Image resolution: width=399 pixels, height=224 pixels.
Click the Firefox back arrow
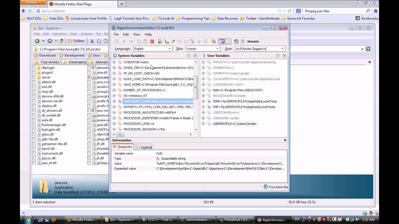pyautogui.click(x=23, y=11)
